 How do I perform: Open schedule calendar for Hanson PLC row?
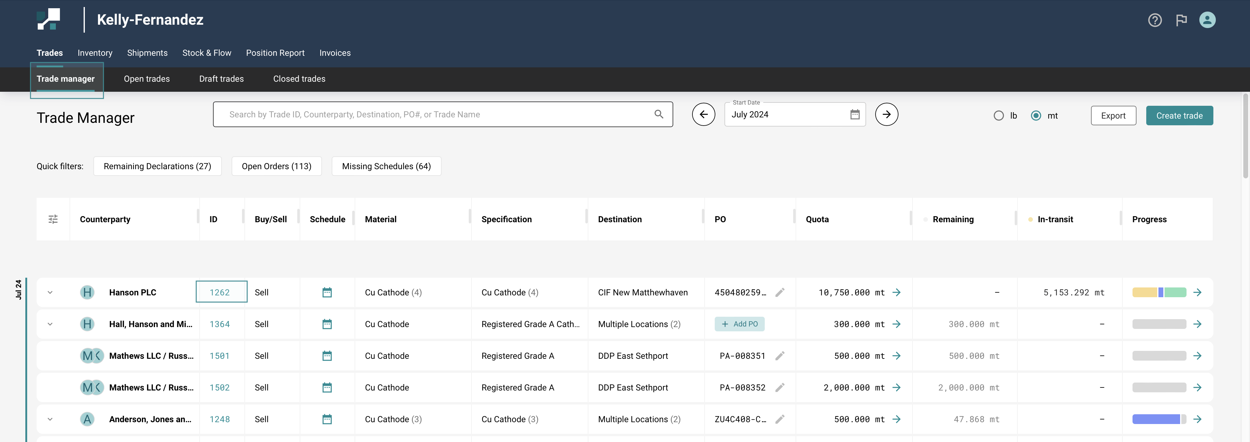tap(327, 292)
